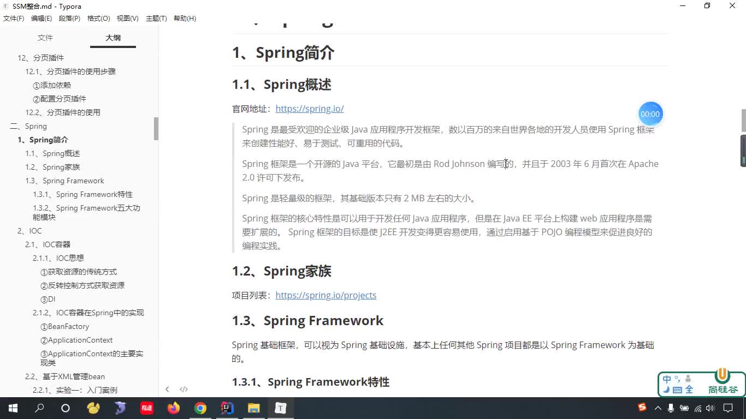Navigate to 1.1、Spring概述 in the outline

coord(52,153)
